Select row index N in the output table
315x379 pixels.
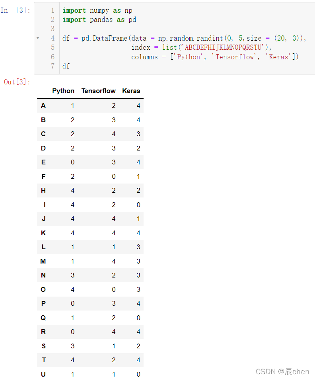pyautogui.click(x=43, y=275)
